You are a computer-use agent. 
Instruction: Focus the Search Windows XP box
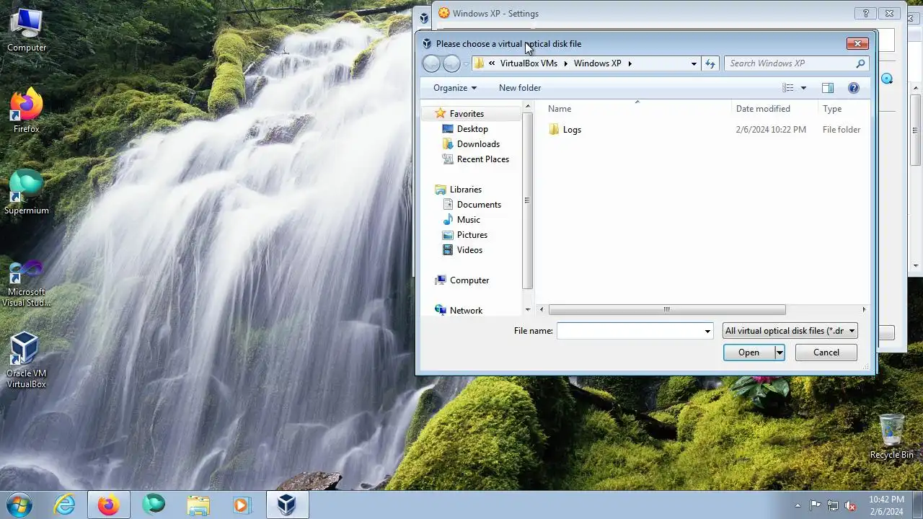[789, 63]
